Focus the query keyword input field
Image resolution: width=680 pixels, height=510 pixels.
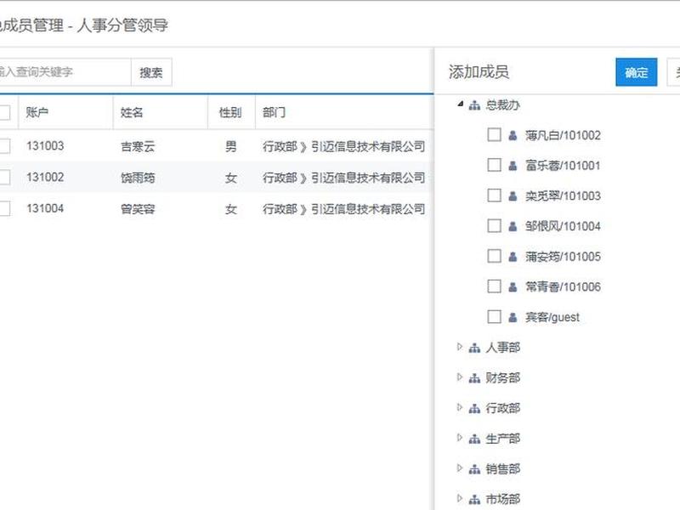tap(65, 72)
